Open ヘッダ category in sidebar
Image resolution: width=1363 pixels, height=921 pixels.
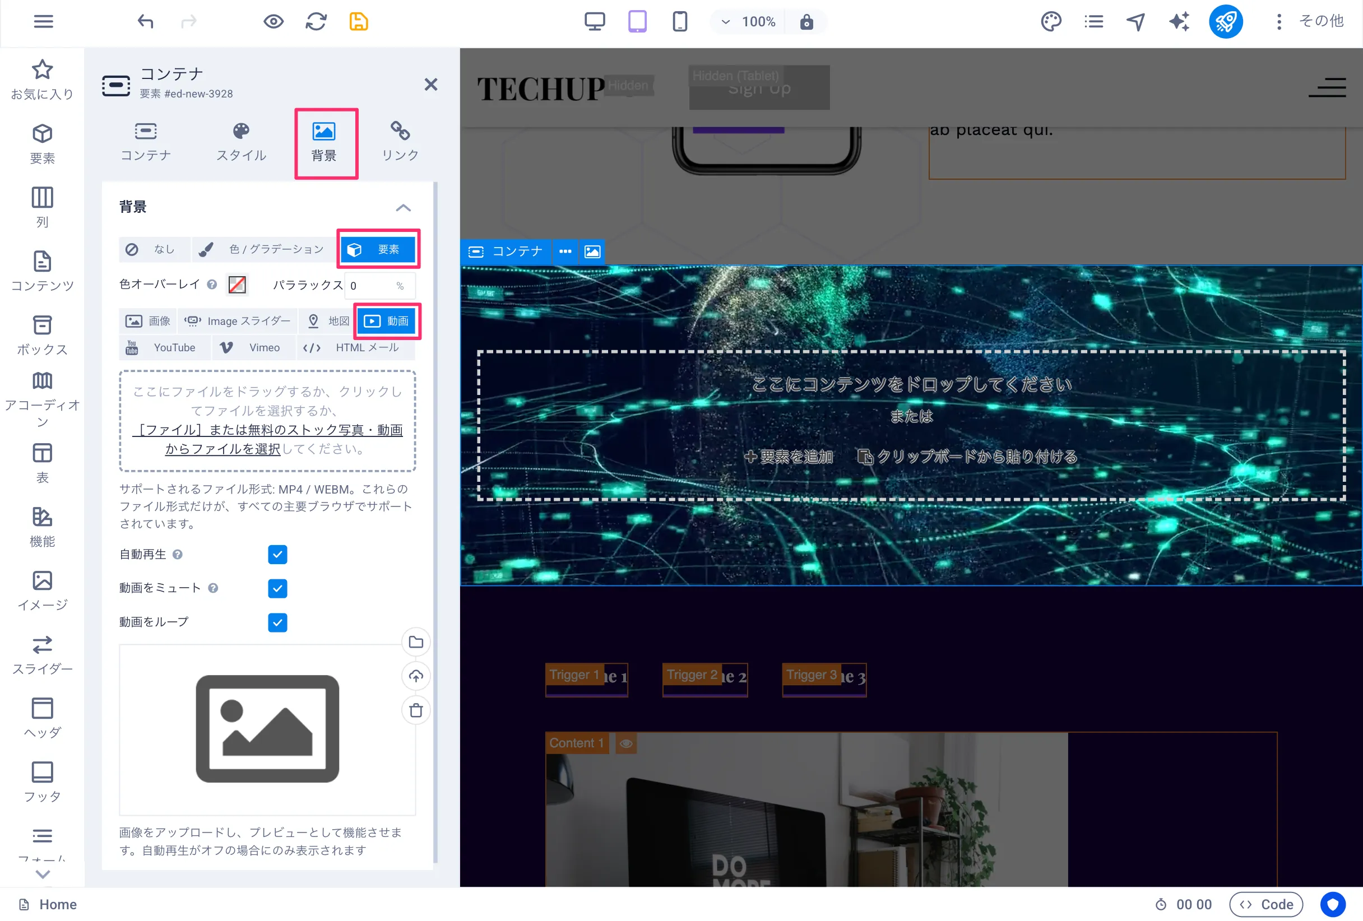[x=42, y=718]
